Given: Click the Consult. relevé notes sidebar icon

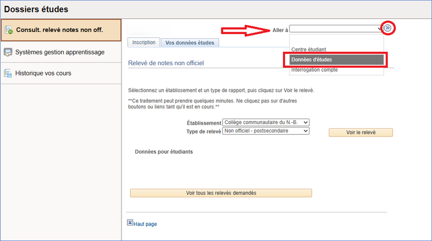Looking at the screenshot, I should 9,30.
